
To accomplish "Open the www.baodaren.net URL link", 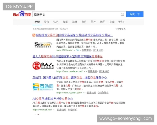I will click(x=69, y=71).
